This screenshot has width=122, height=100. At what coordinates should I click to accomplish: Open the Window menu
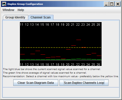[8, 10]
